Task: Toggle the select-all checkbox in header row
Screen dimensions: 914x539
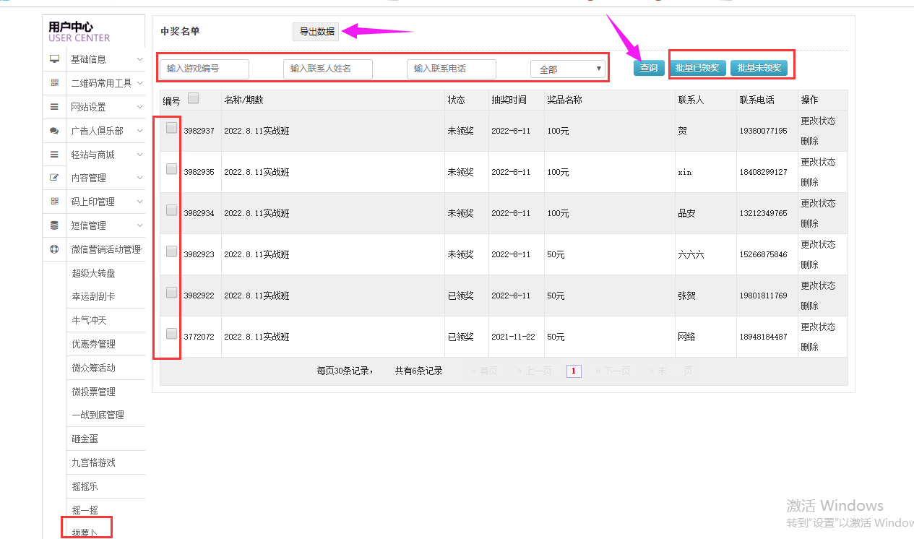Action: 194,98
